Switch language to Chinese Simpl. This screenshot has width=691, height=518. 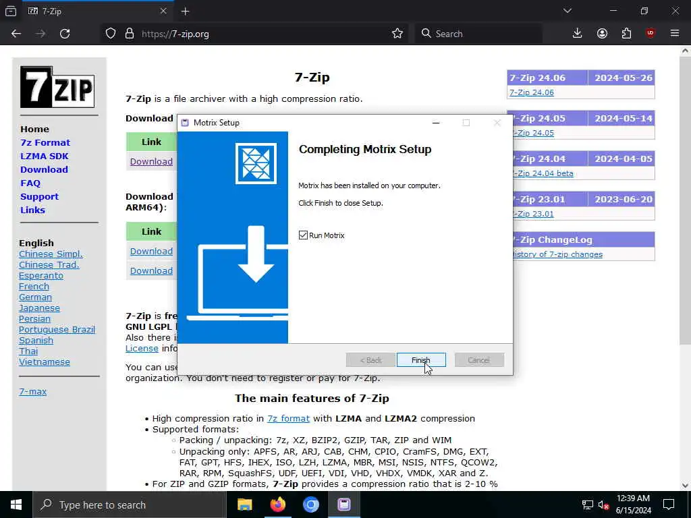51,254
